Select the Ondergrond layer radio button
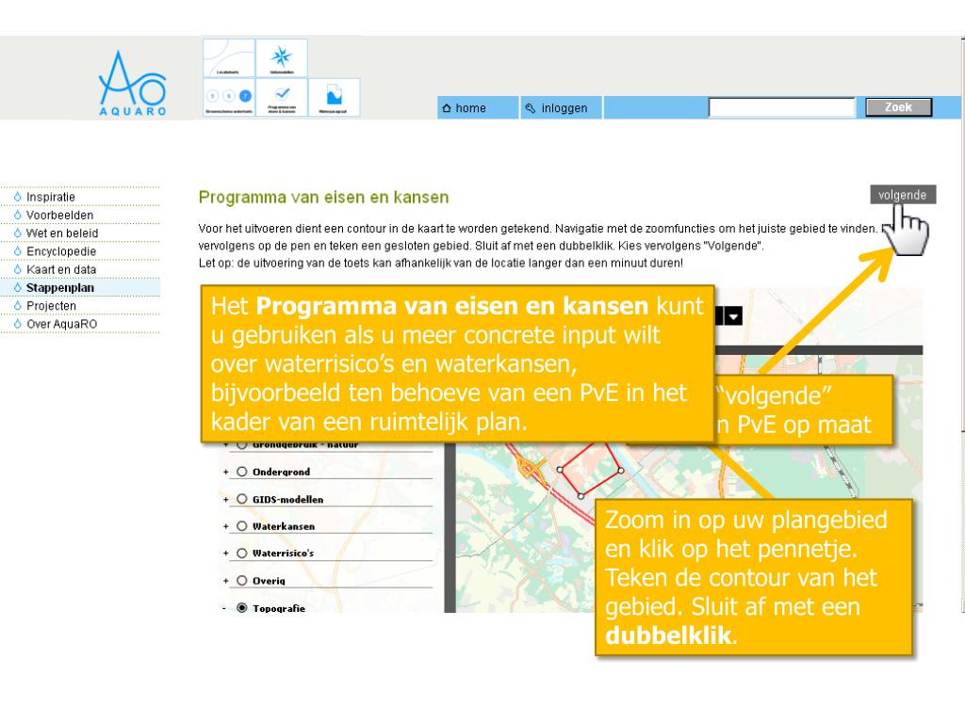Image resolution: width=965 pixels, height=723 pixels. pyautogui.click(x=242, y=472)
